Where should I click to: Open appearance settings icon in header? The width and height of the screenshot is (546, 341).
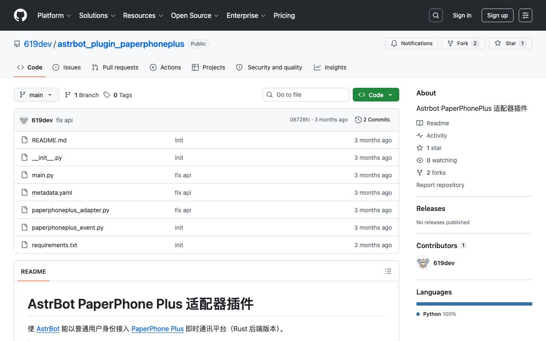526,15
